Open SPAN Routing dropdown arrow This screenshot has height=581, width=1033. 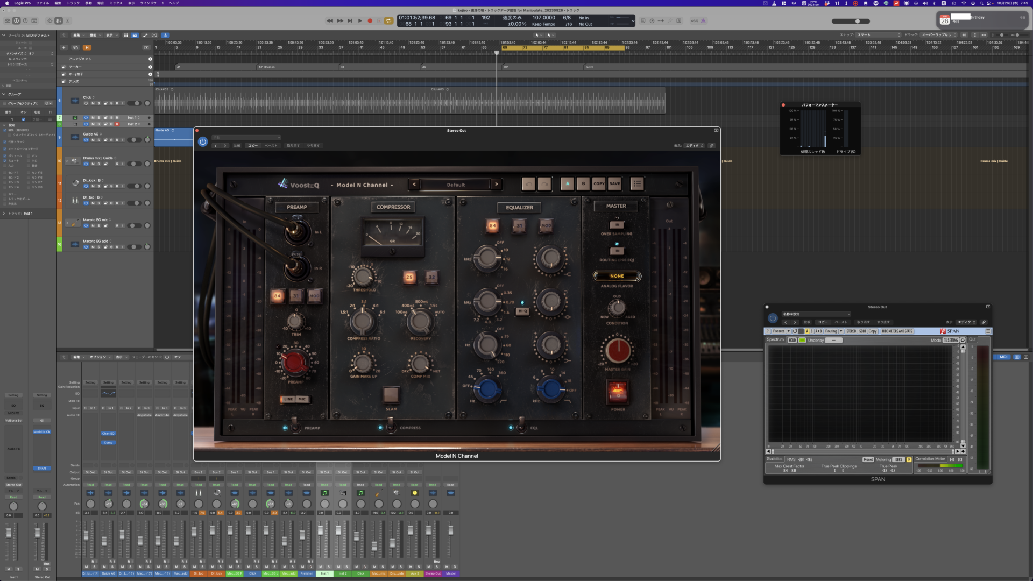[x=841, y=331]
